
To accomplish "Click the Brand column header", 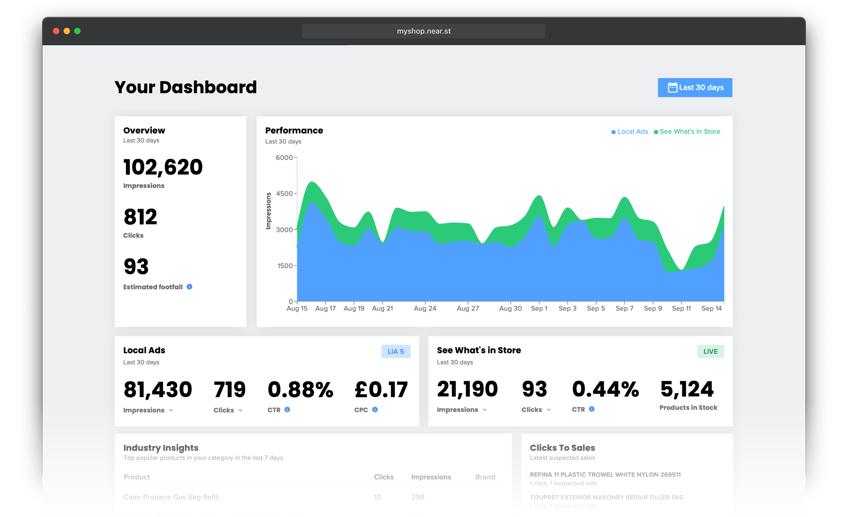I will (x=485, y=477).
